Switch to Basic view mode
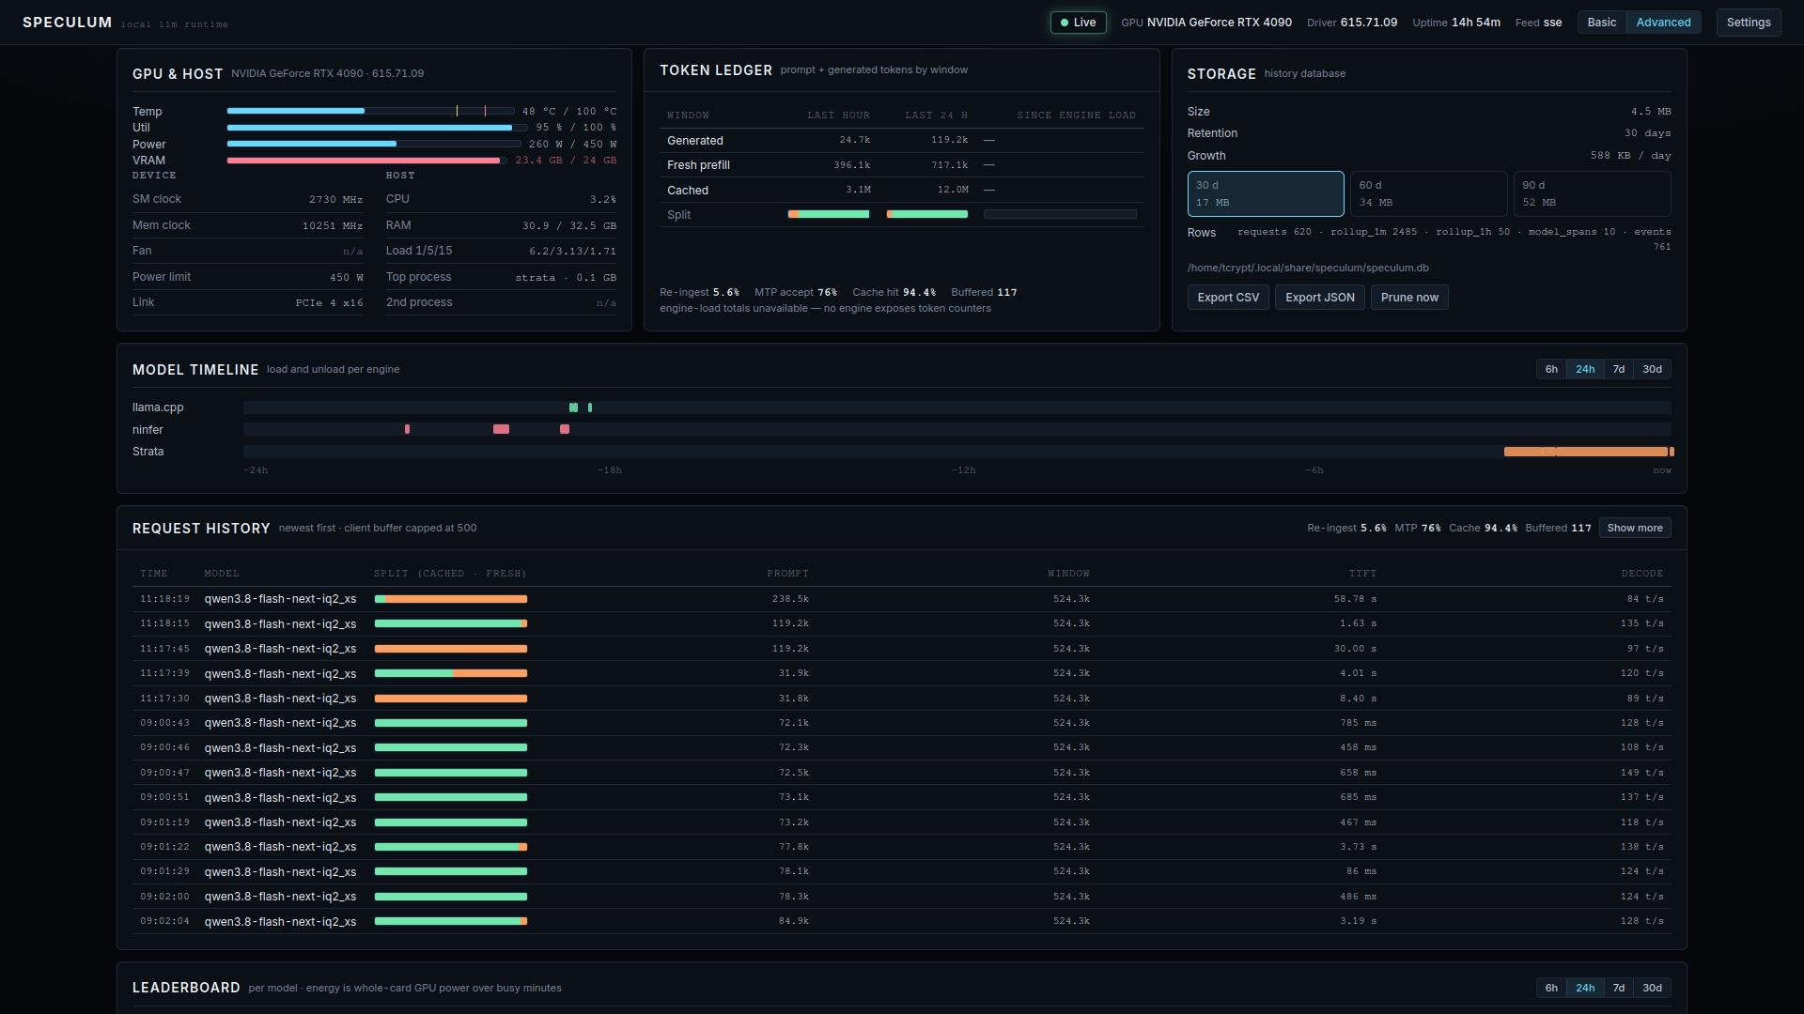This screenshot has height=1014, width=1804. coord(1602,23)
